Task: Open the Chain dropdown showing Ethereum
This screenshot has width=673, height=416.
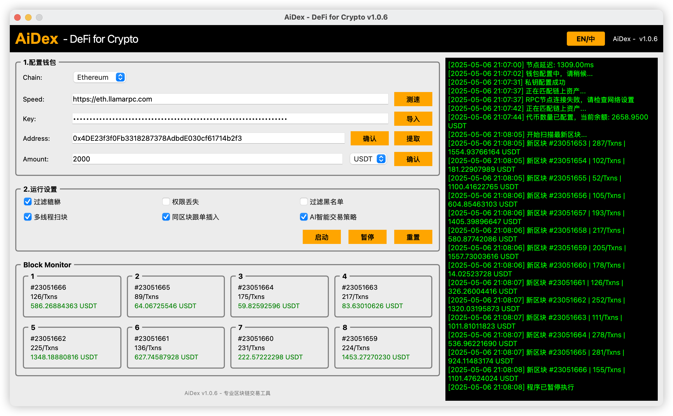Action: (99, 77)
